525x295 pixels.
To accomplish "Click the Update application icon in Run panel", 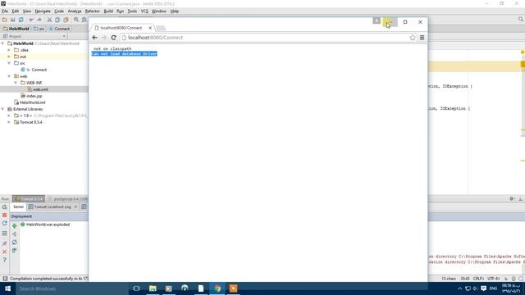I will [x=5, y=224].
